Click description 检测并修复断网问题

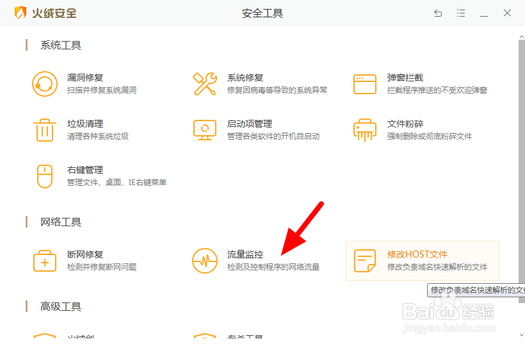click(101, 267)
